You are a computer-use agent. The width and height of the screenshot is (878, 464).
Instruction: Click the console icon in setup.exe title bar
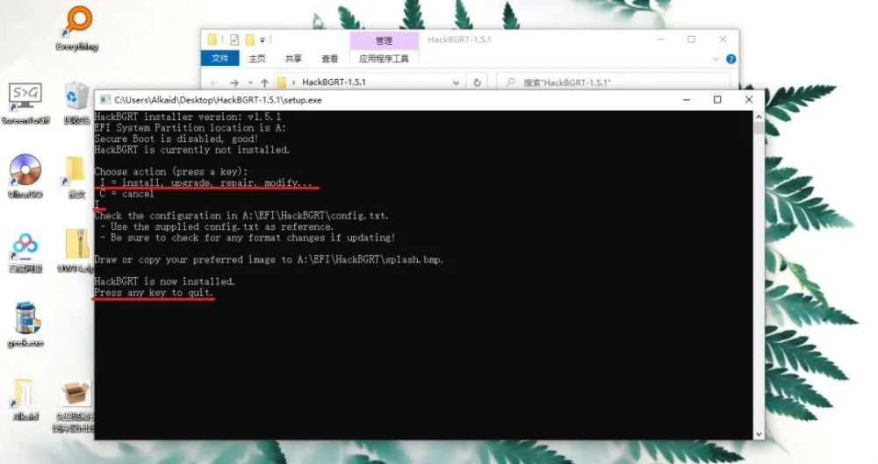point(104,100)
